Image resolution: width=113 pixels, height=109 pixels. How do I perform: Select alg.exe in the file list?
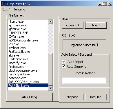(x=28, y=55)
